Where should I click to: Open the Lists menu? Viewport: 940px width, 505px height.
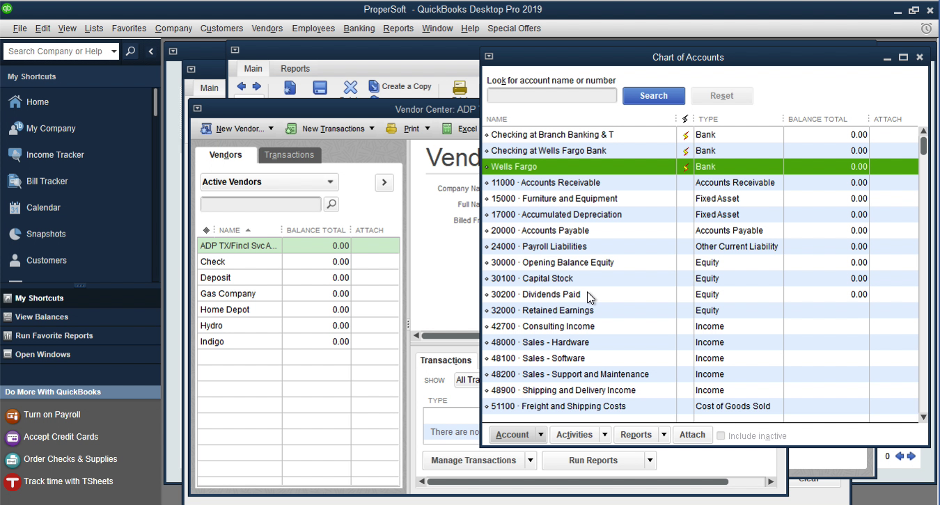coord(94,29)
